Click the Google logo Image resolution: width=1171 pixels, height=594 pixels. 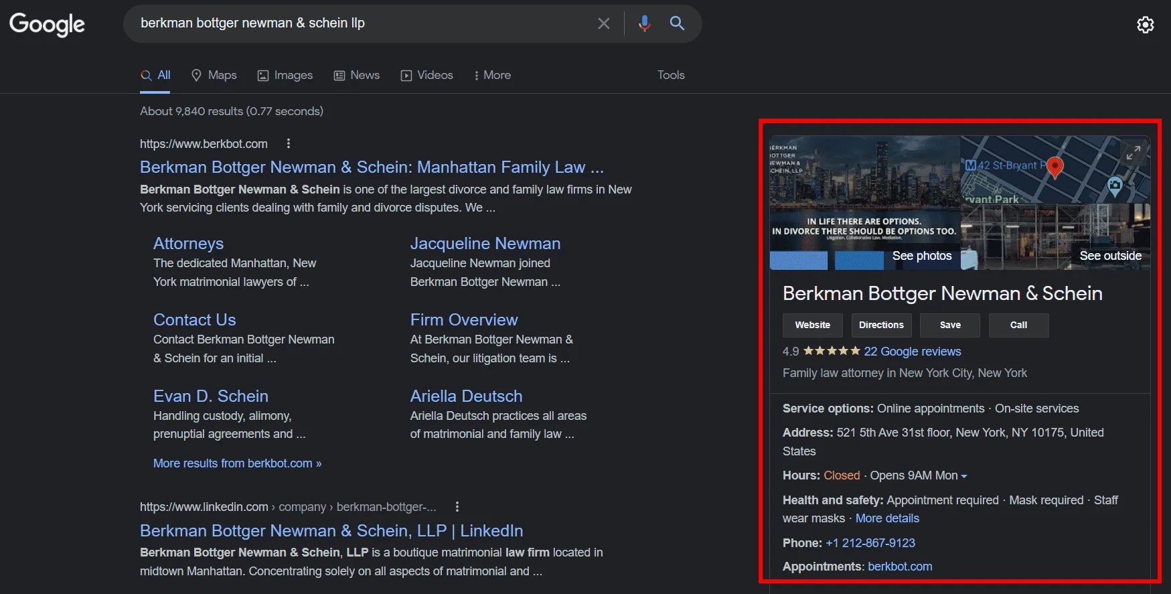pos(47,24)
